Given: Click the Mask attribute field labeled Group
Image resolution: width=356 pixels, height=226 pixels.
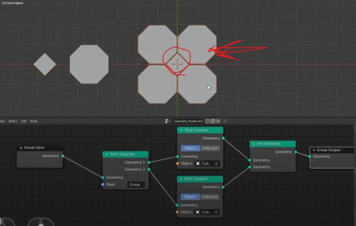Looking at the screenshot, I should (136, 185).
